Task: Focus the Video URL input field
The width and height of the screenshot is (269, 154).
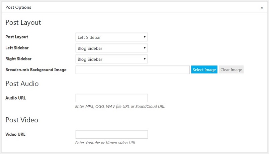Action: 111,134
